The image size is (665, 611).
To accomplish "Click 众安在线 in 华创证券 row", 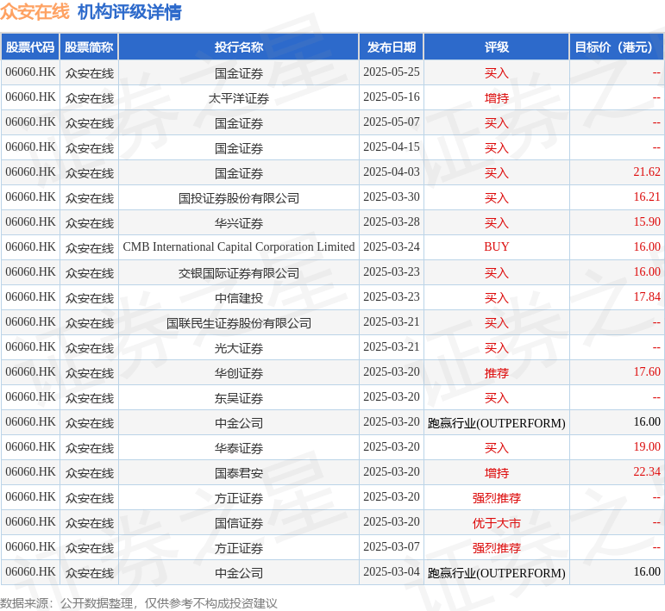I will [x=89, y=373].
